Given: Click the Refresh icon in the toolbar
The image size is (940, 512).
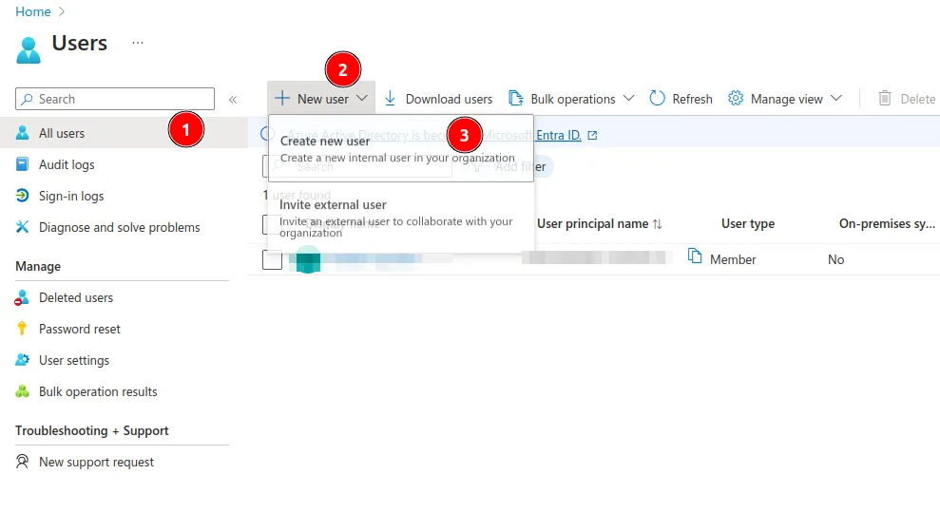Looking at the screenshot, I should (x=658, y=99).
